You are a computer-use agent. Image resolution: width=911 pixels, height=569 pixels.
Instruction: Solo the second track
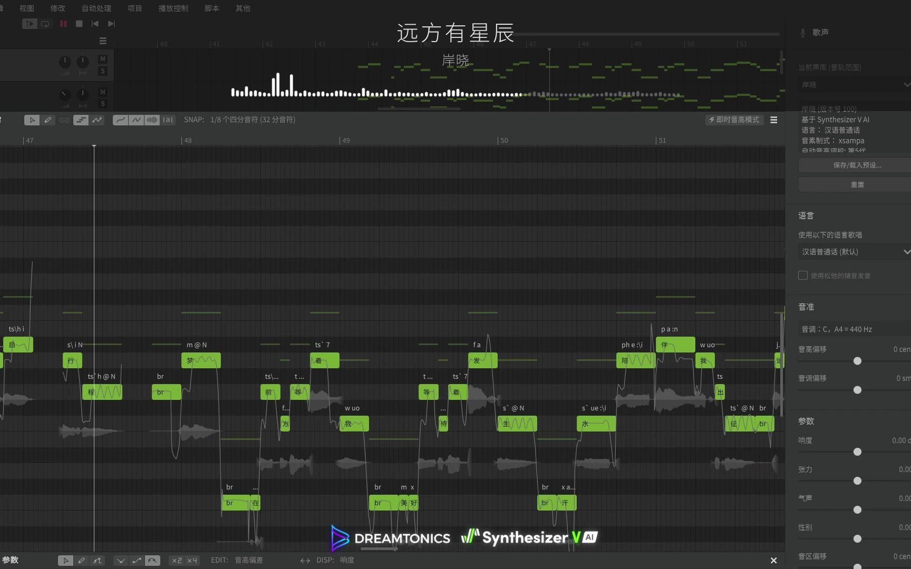click(103, 104)
